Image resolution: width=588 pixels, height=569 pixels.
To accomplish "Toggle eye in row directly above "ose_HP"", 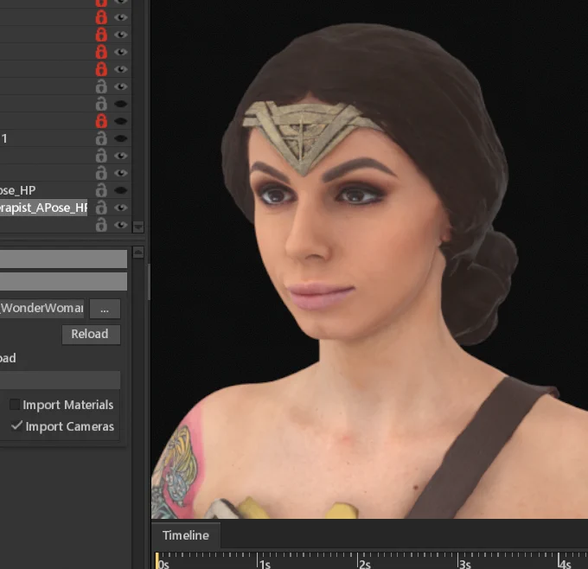I will (x=120, y=173).
